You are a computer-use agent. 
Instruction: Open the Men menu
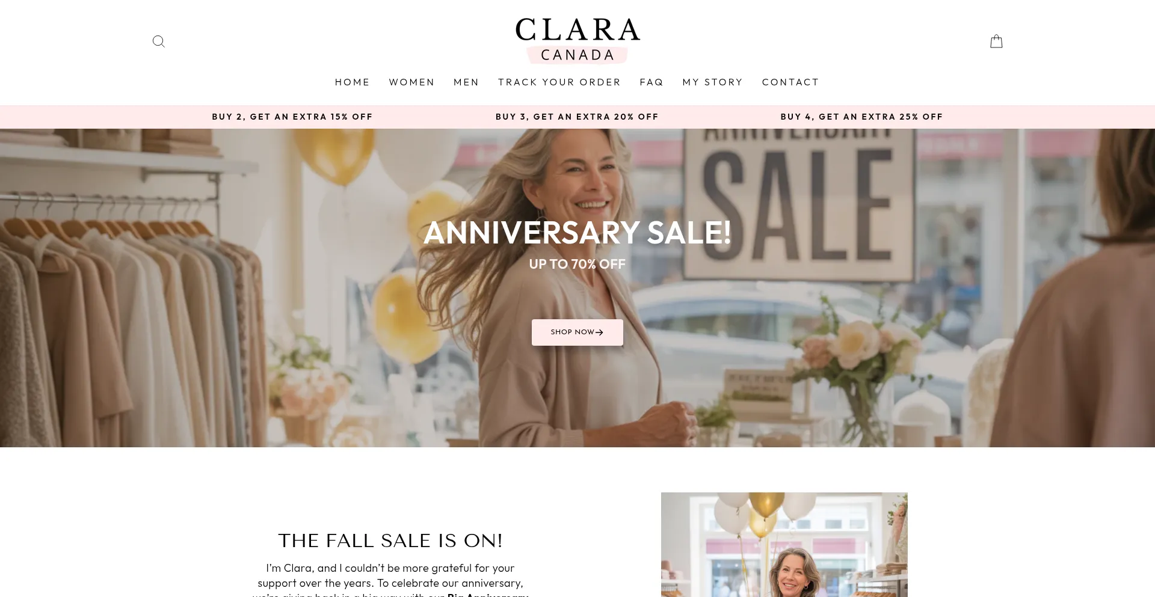466,82
